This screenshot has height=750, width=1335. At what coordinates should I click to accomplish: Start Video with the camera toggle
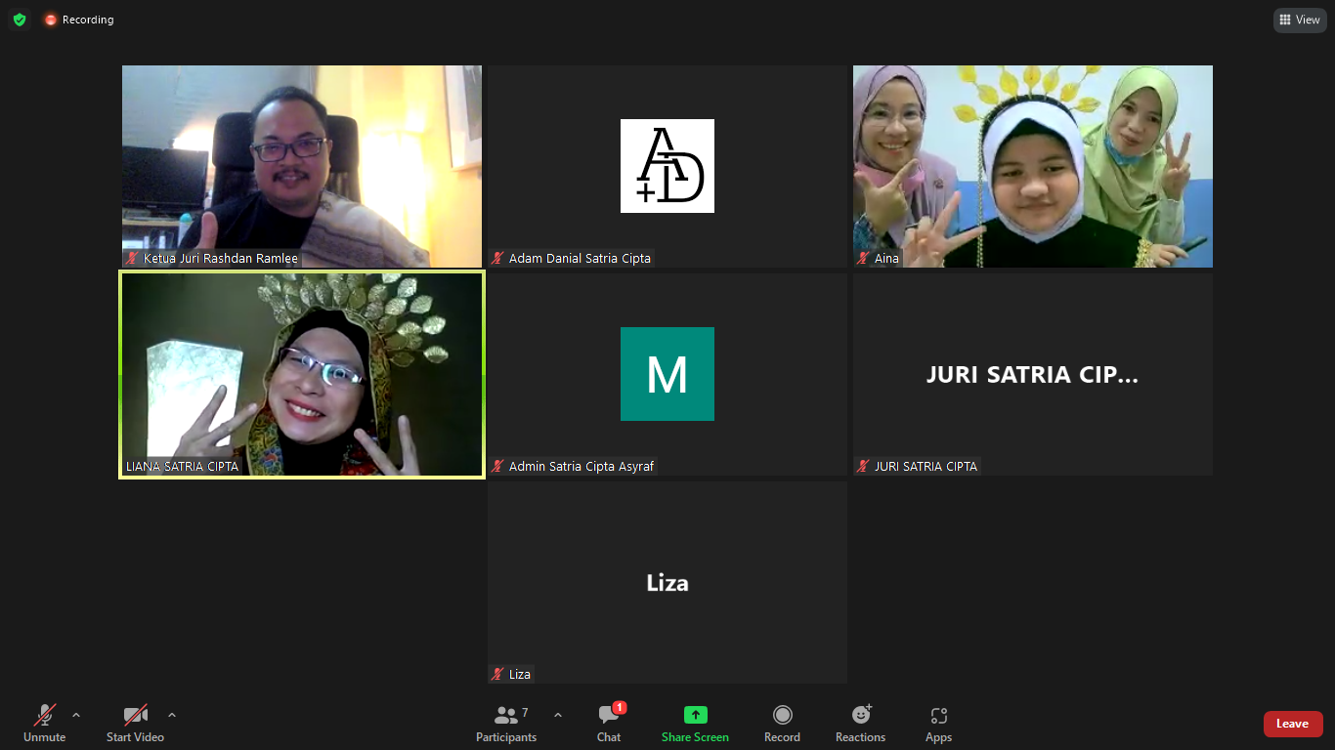135,724
